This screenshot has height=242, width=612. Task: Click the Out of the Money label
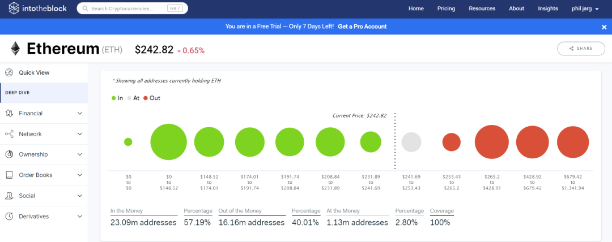click(x=240, y=211)
